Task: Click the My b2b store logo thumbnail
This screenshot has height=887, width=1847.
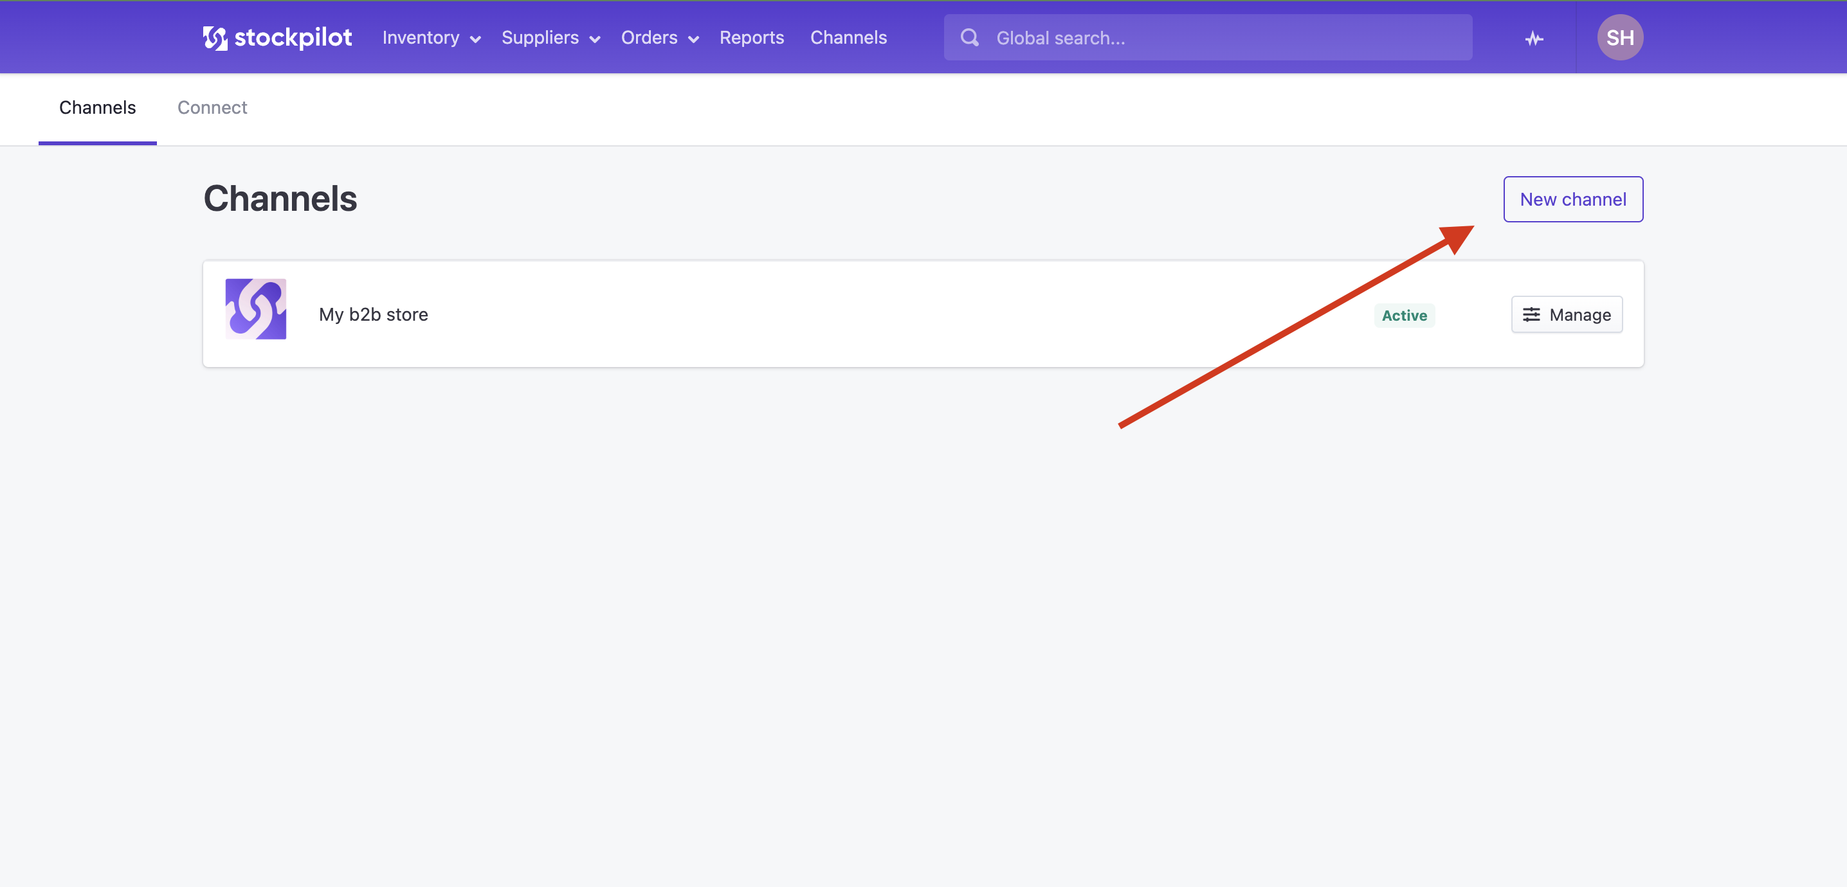Action: [x=256, y=309]
